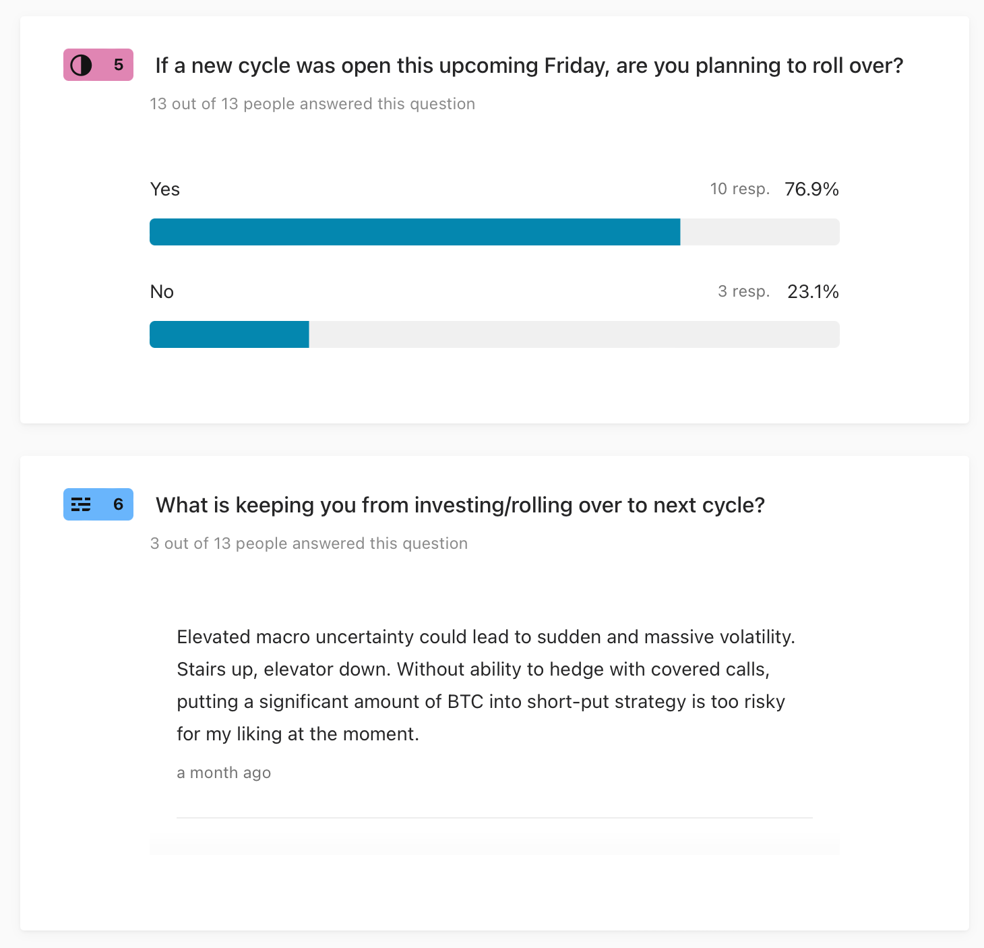Click the unfilled gray part of the Yes bar
Viewport: 984px width, 948px height.
760,232
